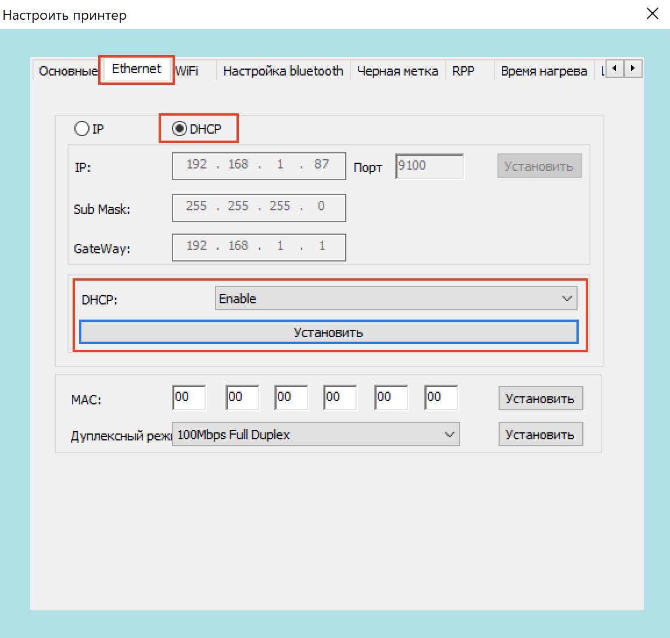The width and height of the screenshot is (670, 638).
Task: Switch to the Время нагрева tab
Action: 543,71
